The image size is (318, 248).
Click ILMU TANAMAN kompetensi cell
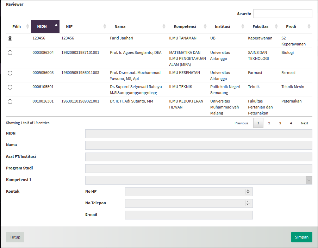point(183,38)
